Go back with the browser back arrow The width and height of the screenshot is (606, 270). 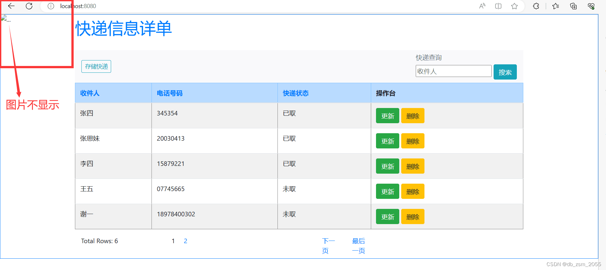pyautogui.click(x=11, y=6)
